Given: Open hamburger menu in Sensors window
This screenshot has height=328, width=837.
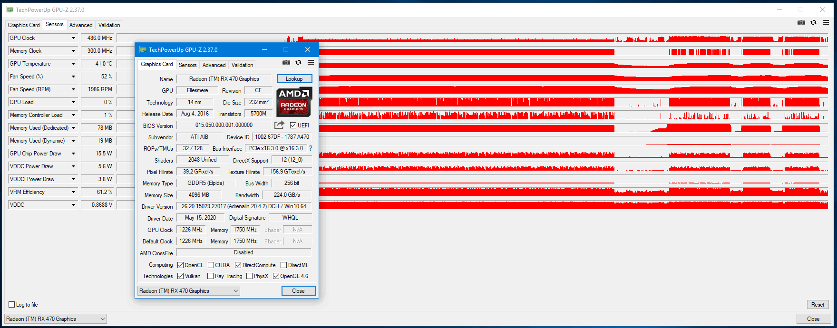Looking at the screenshot, I should tap(826, 22).
